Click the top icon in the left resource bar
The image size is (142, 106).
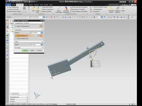pos(7,23)
